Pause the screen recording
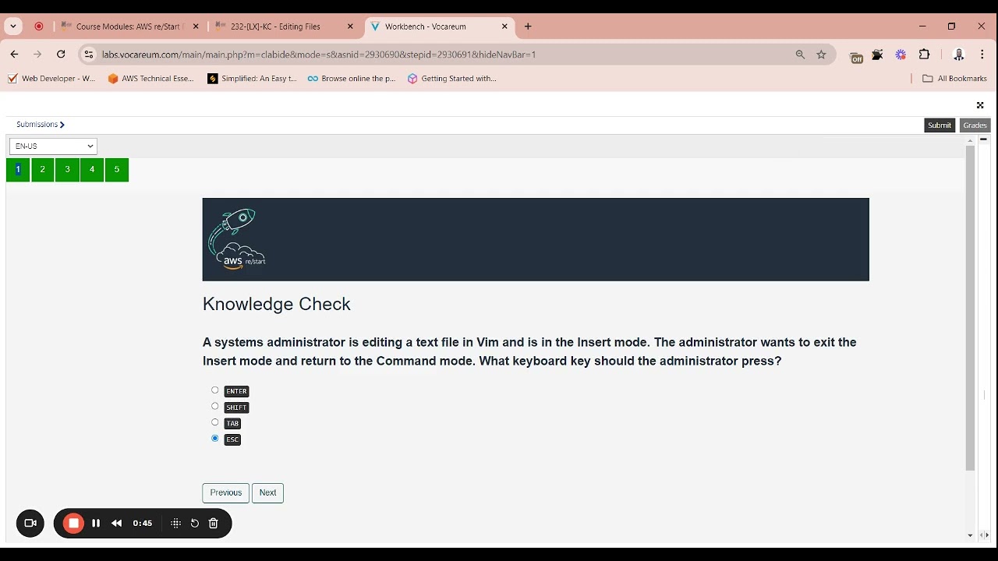This screenshot has width=998, height=561. pyautogui.click(x=96, y=524)
